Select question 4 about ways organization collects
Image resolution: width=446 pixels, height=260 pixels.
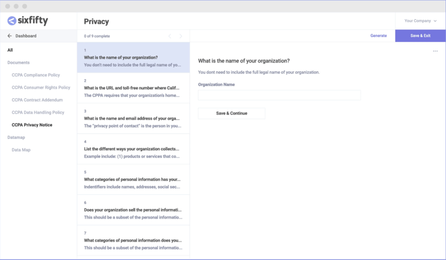133,148
